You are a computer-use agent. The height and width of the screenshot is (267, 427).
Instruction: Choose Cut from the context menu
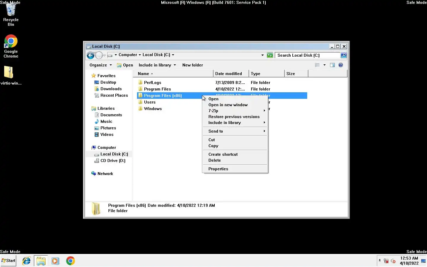235,140
